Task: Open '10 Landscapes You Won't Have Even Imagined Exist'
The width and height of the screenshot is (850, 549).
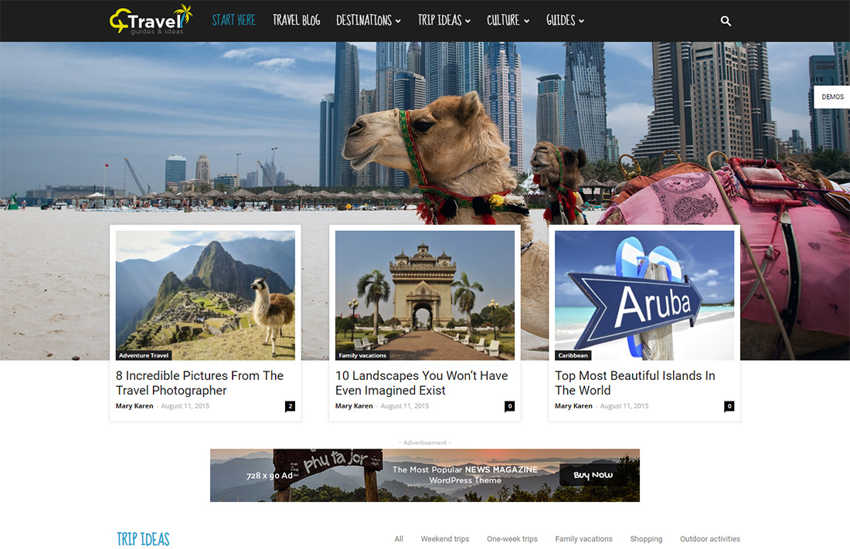Action: (x=422, y=383)
